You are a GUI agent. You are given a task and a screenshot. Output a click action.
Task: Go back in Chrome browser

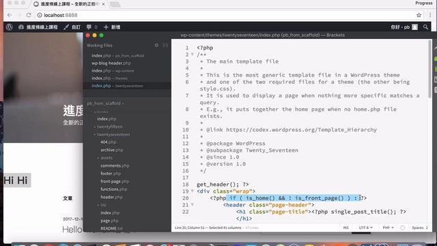pyautogui.click(x=10, y=15)
